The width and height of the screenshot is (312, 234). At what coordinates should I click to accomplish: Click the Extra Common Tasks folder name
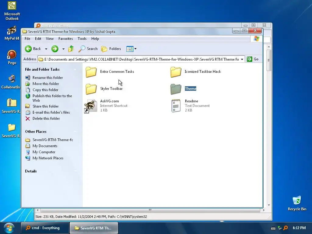pos(117,72)
